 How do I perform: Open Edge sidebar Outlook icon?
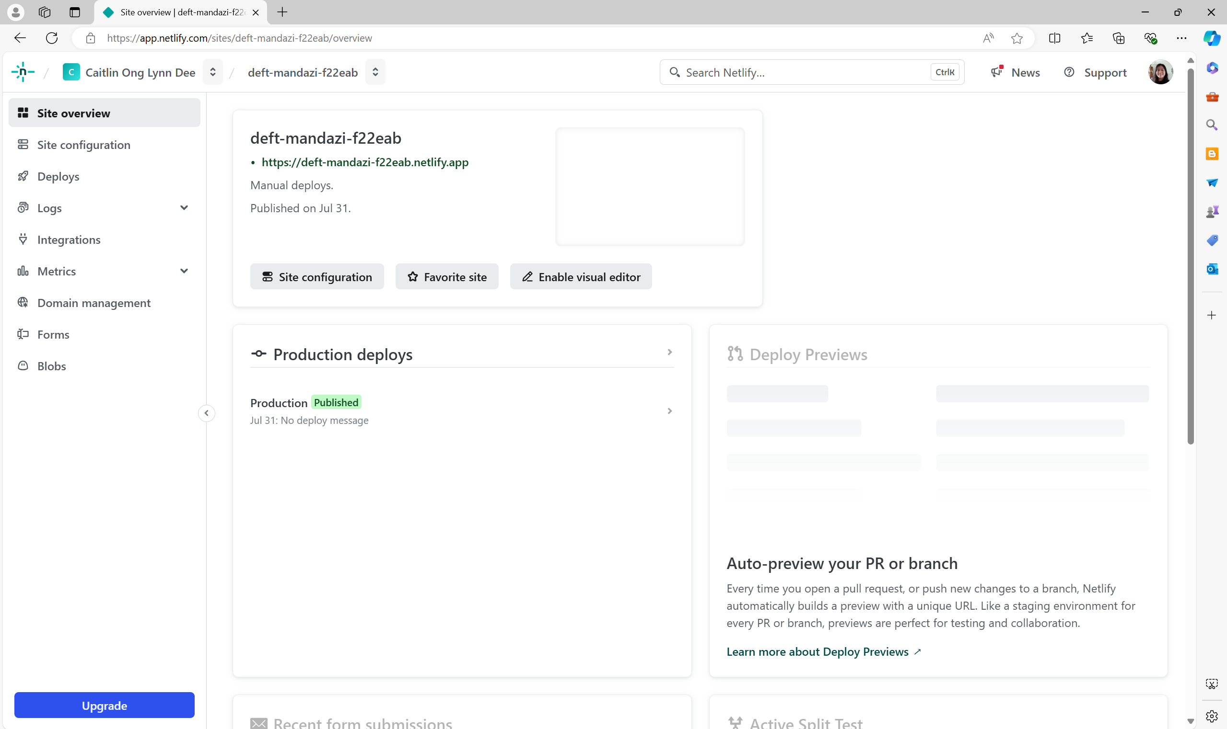pyautogui.click(x=1212, y=269)
